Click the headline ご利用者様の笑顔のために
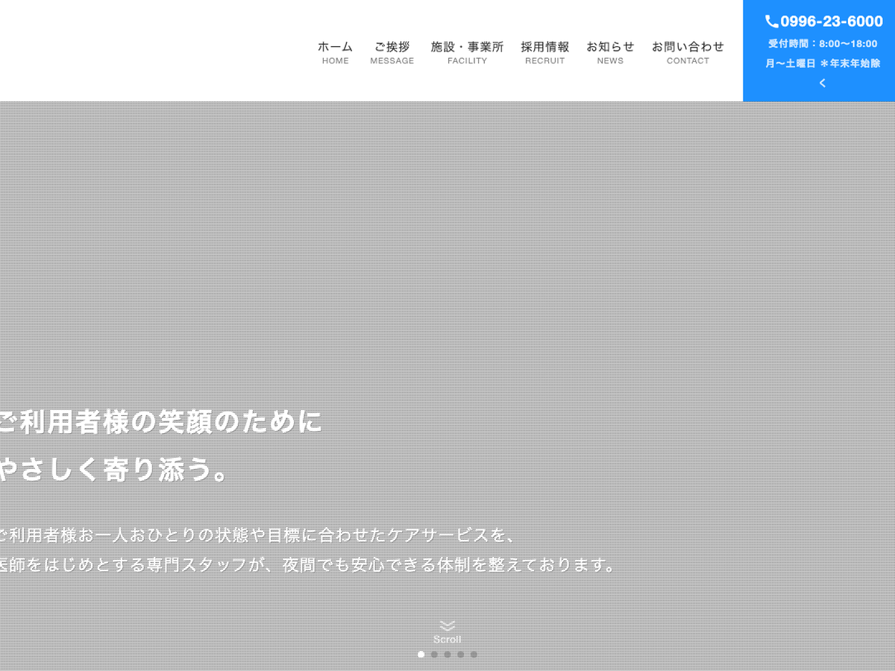895x671 pixels. click(160, 422)
